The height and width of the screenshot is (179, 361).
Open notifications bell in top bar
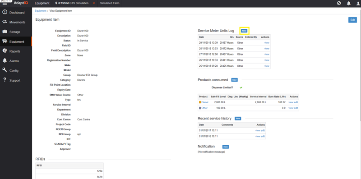(x=349, y=3)
